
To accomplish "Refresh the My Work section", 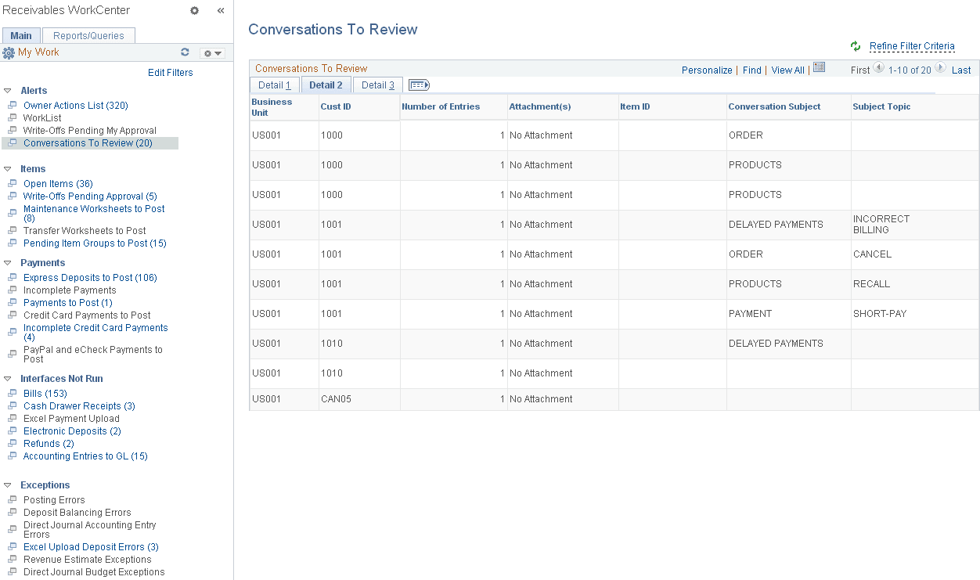I will click(186, 52).
